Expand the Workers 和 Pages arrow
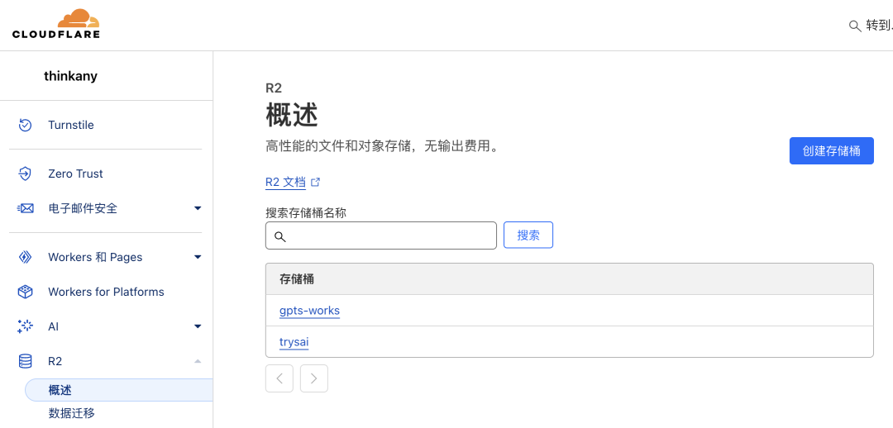 pyautogui.click(x=198, y=257)
